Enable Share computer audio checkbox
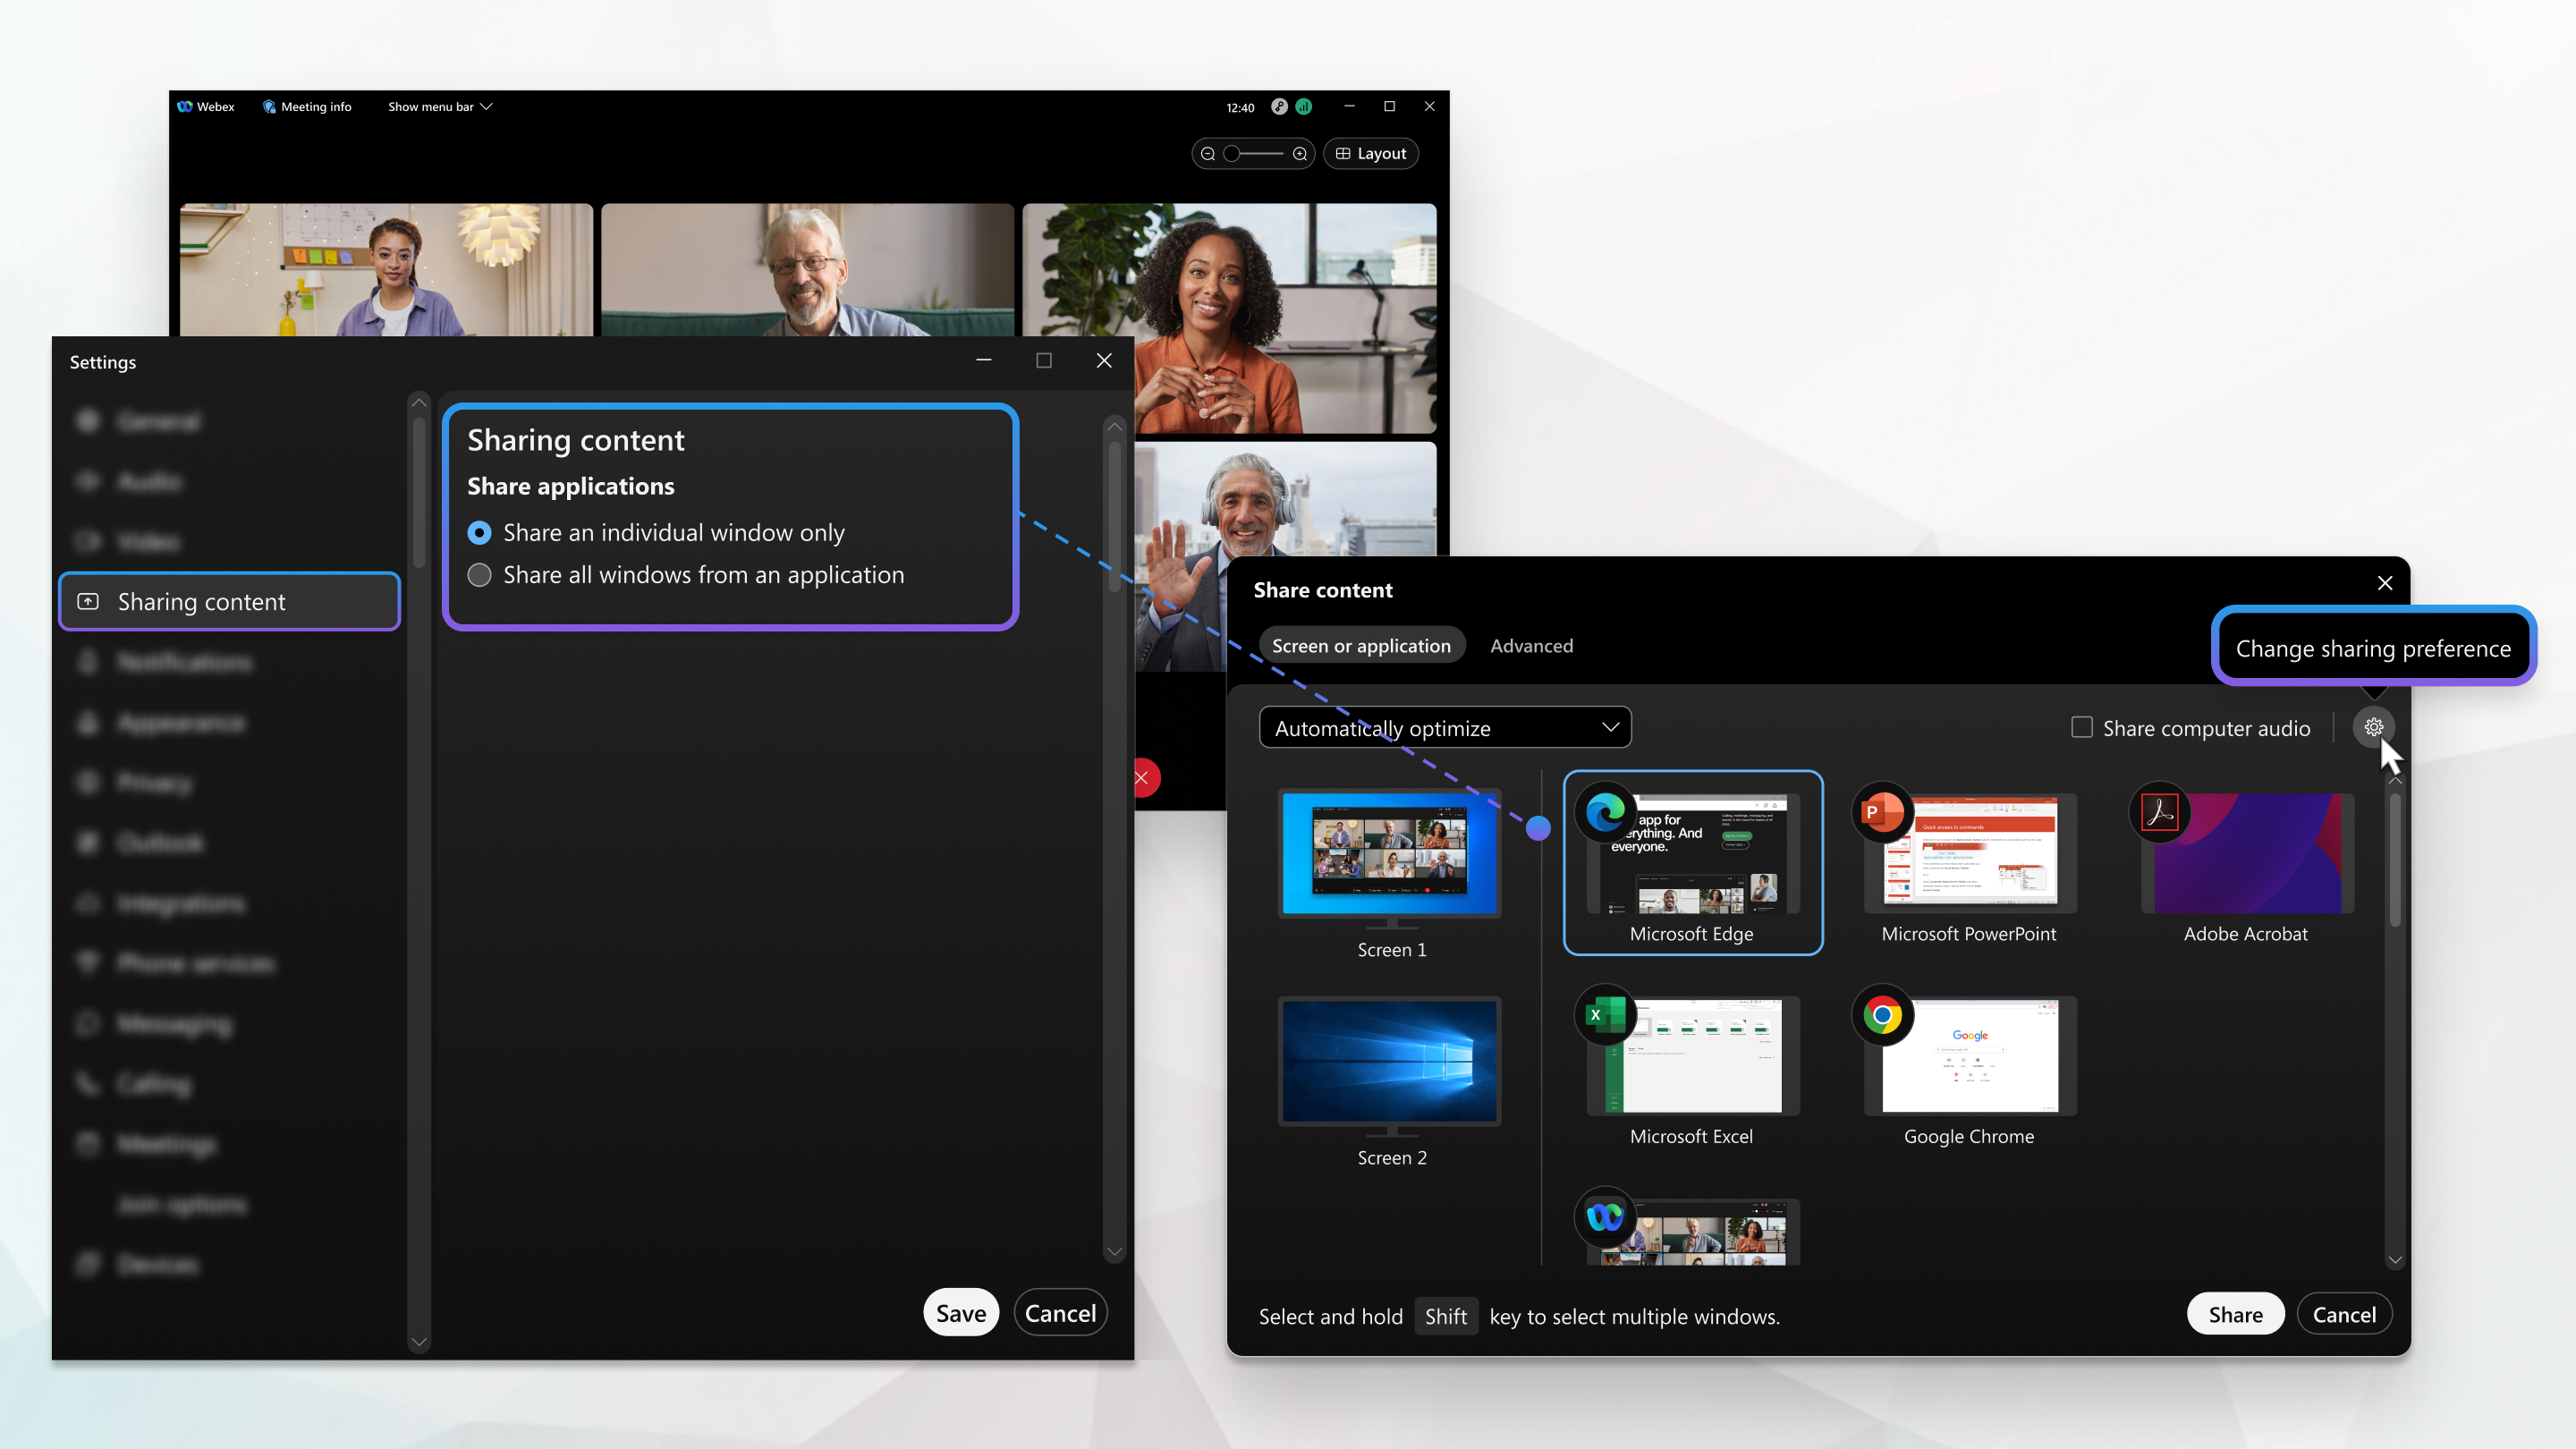2576x1449 pixels. [2080, 727]
